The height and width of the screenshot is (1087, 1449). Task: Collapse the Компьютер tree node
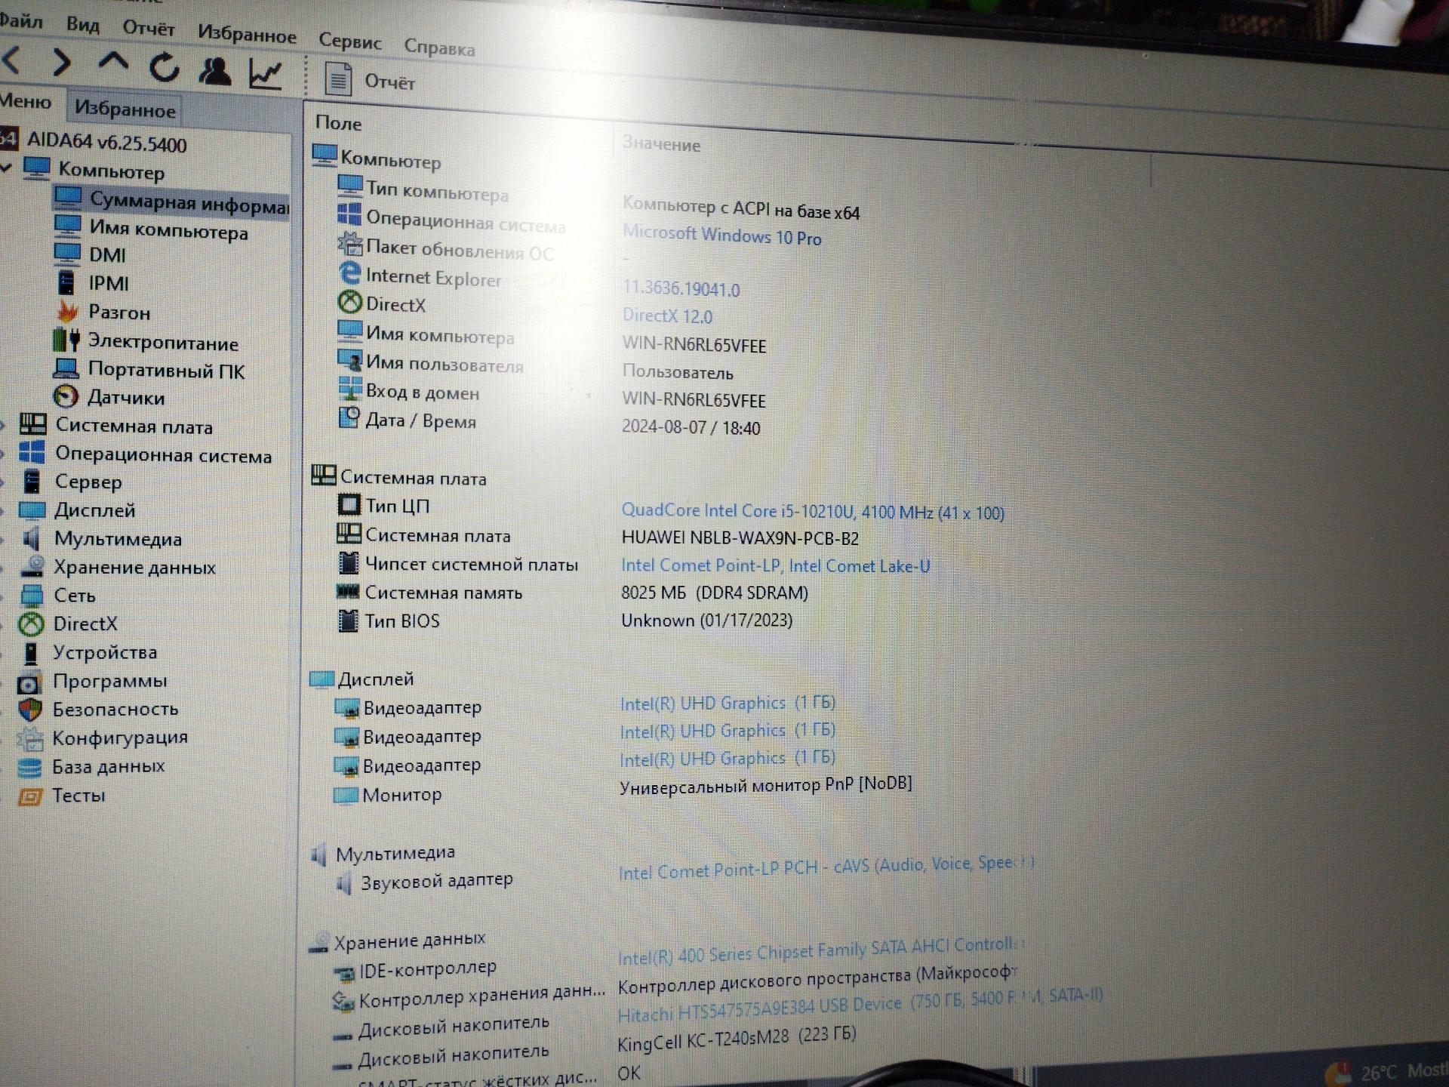point(6,166)
